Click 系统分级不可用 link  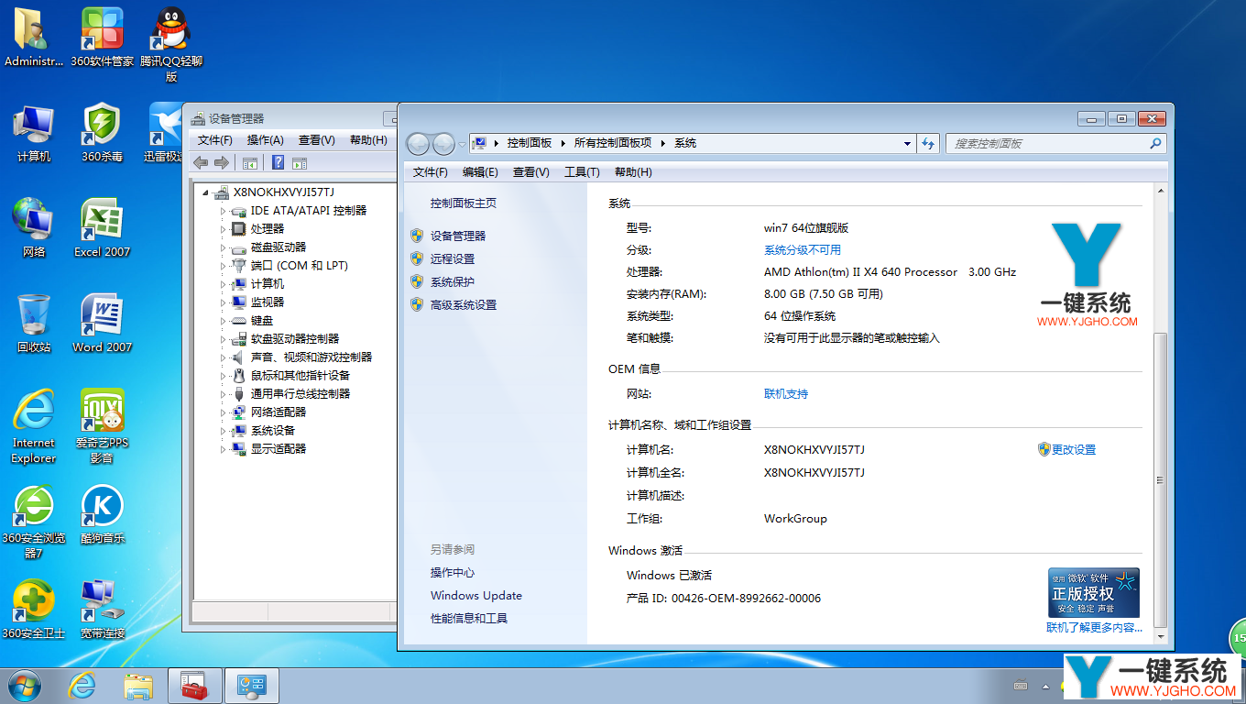(x=803, y=249)
